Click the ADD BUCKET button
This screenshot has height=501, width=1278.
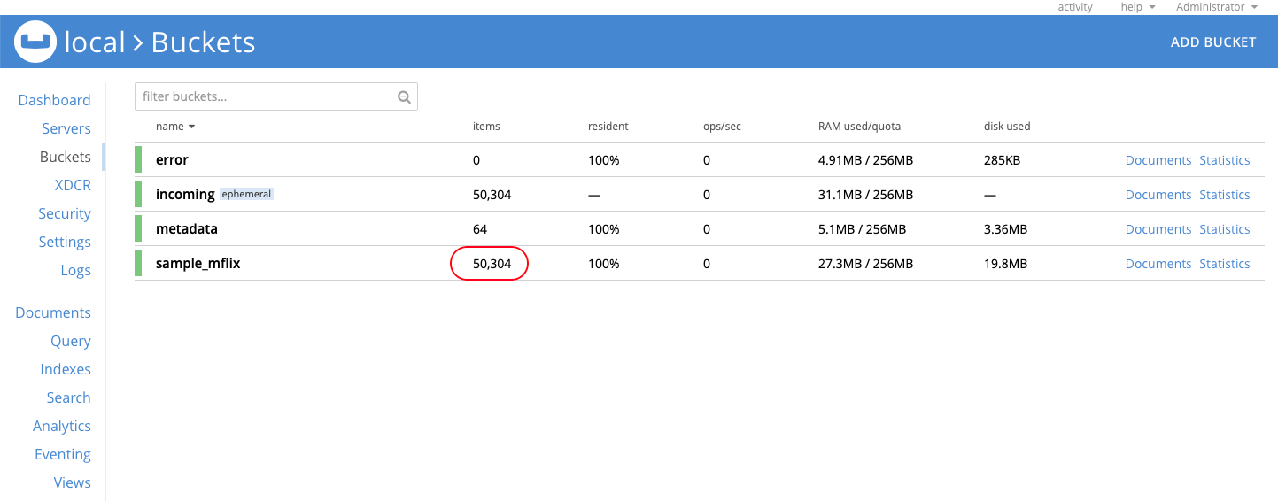point(1213,42)
